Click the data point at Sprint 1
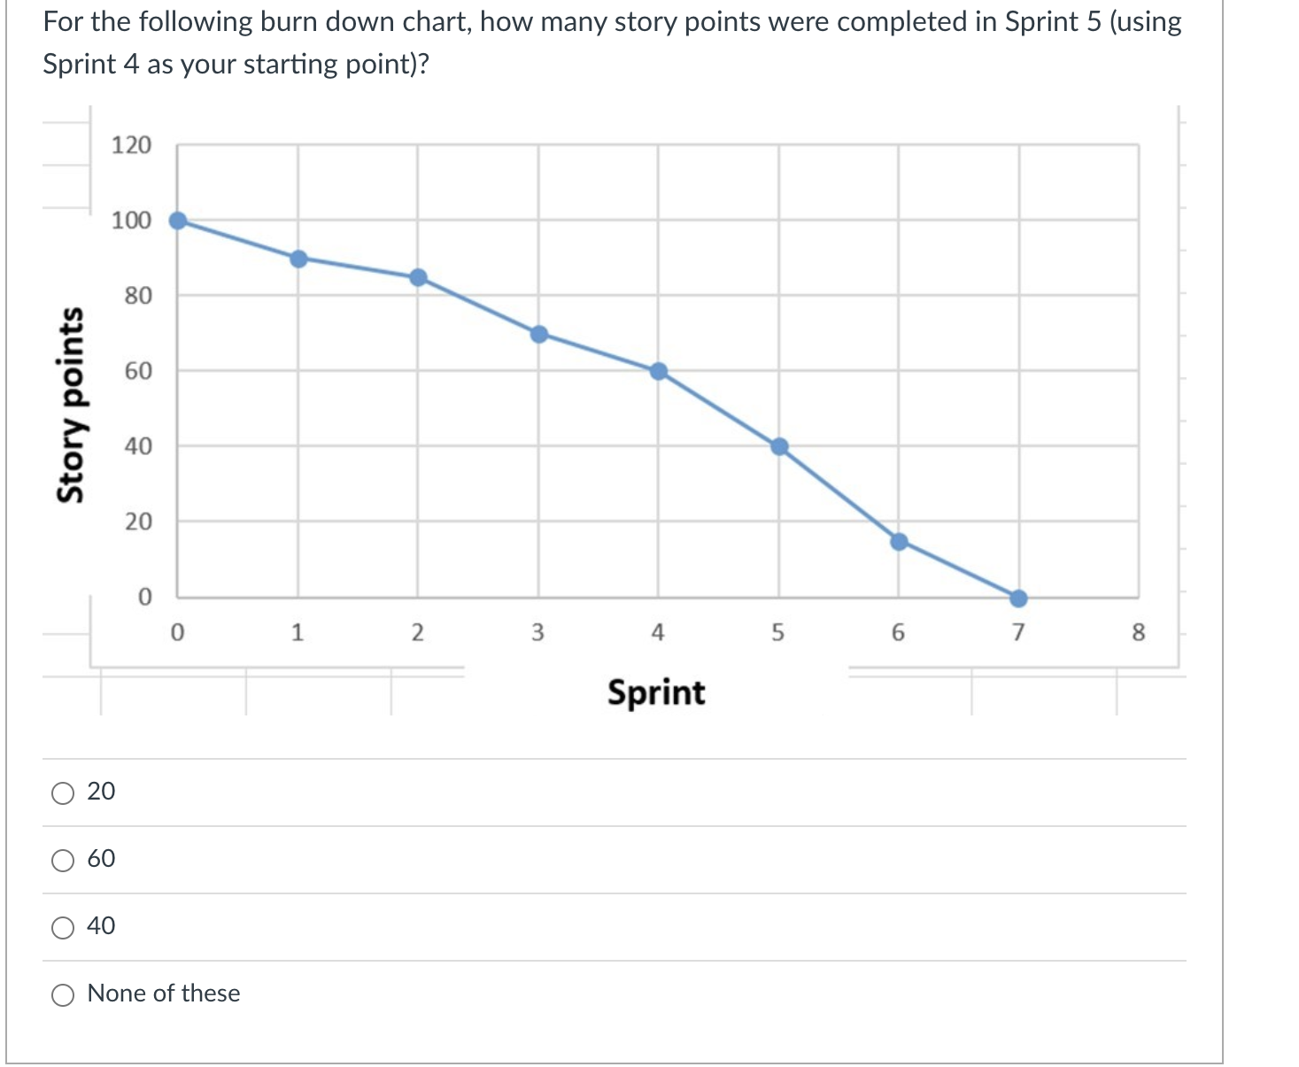This screenshot has height=1067, width=1299. 298,258
